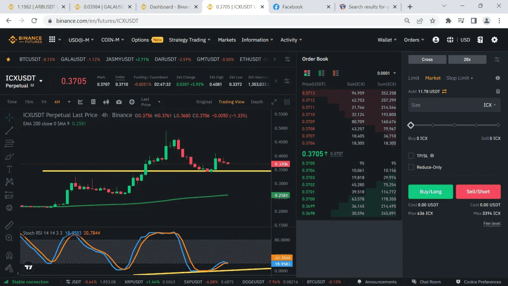Open the Binance apps grid menu
This screenshot has height=286, width=508.
(52, 39)
